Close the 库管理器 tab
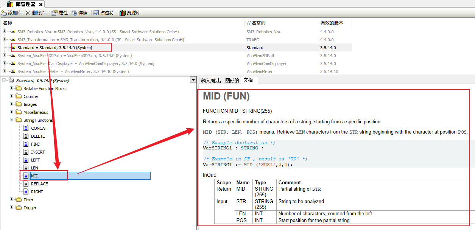 pyautogui.click(x=41, y=4)
